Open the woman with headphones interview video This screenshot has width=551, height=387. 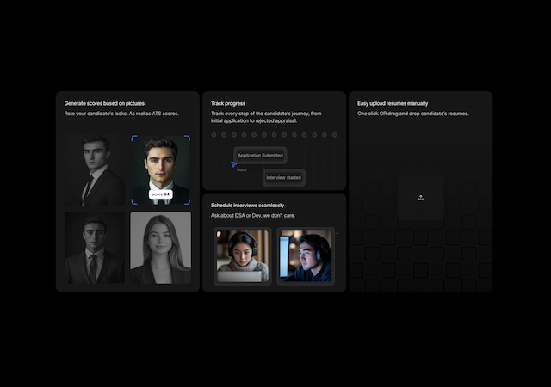click(x=242, y=255)
